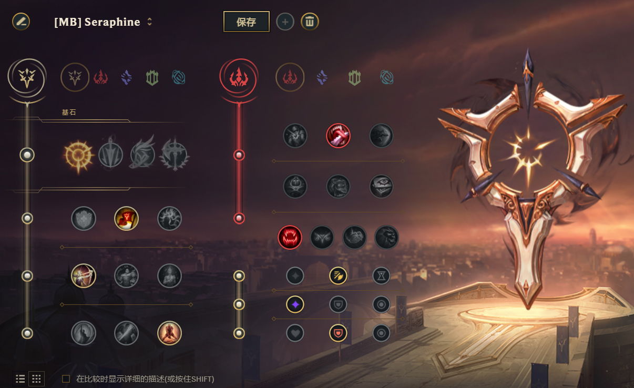Select the heart health stat shard
The image size is (634, 388).
pos(295,333)
